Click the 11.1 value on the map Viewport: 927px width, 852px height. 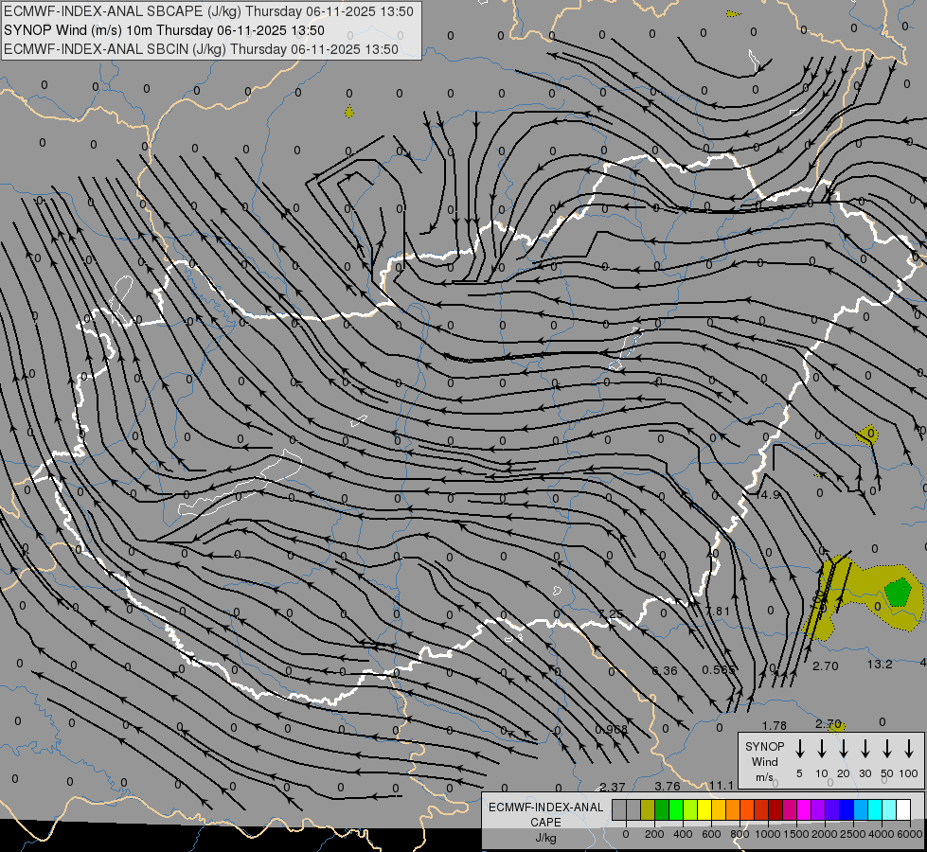pos(722,785)
